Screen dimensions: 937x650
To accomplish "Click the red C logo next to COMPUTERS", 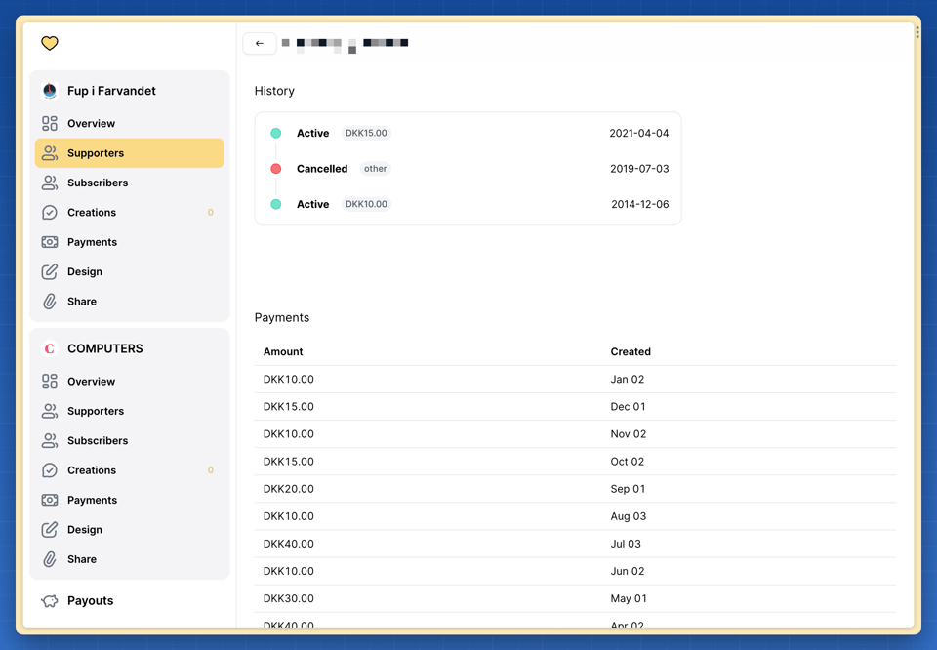I will coord(50,348).
